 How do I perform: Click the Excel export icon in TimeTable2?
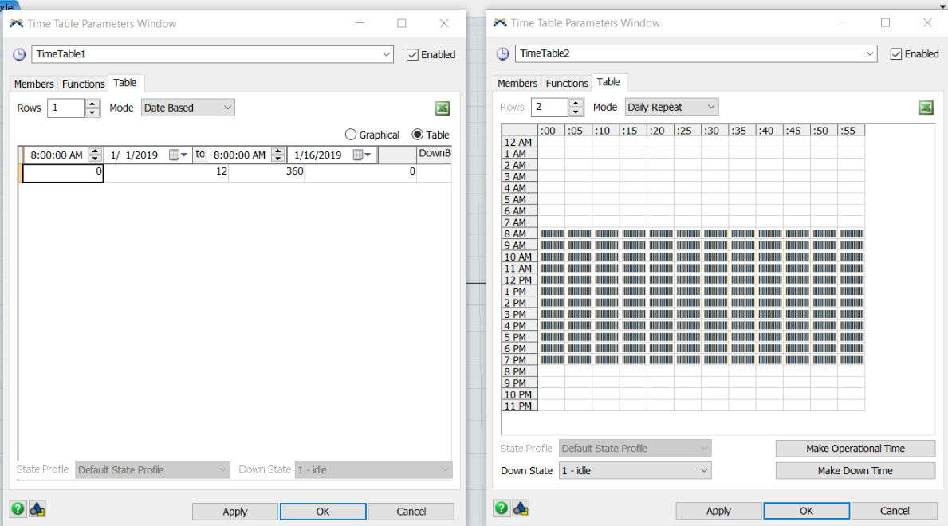click(926, 108)
